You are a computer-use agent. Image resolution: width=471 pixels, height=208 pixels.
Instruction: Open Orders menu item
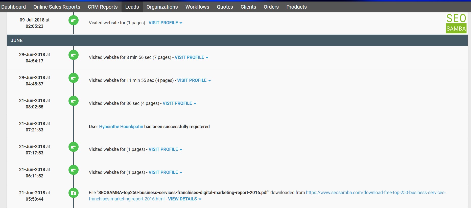tap(271, 7)
